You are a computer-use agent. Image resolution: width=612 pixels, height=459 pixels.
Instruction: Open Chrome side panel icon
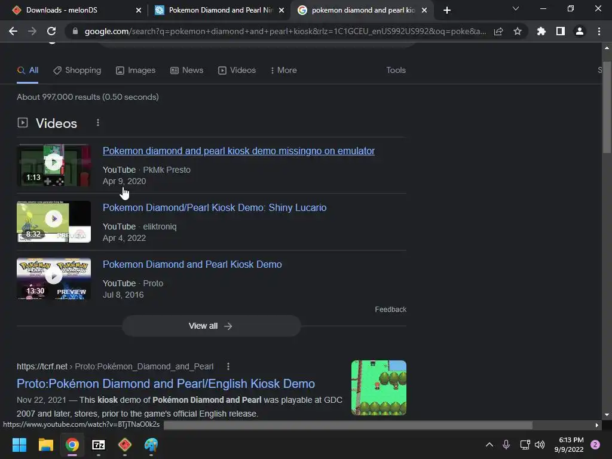point(561,31)
